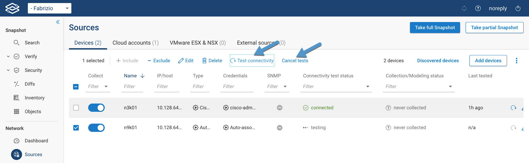Click Take full Snapshot button

click(435, 28)
